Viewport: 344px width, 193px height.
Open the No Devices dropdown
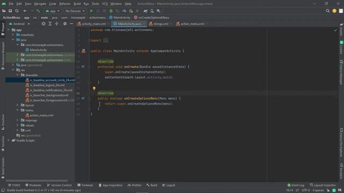[x=75, y=11]
